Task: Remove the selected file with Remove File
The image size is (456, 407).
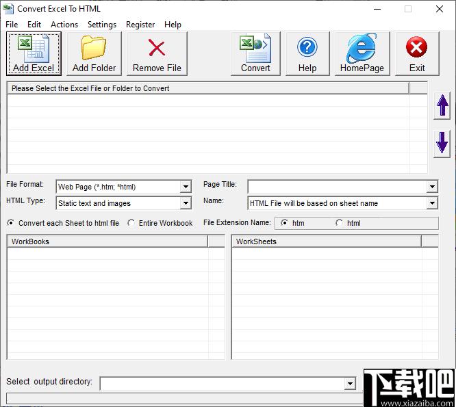Action: click(157, 54)
